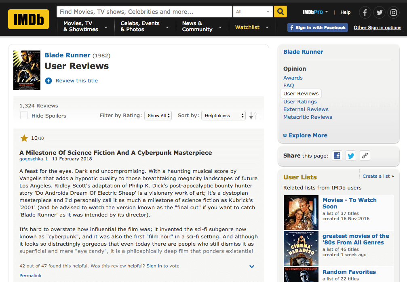Screen dimensions: 407x282
Task: Expand the full review with the chevron
Action: click(252, 266)
